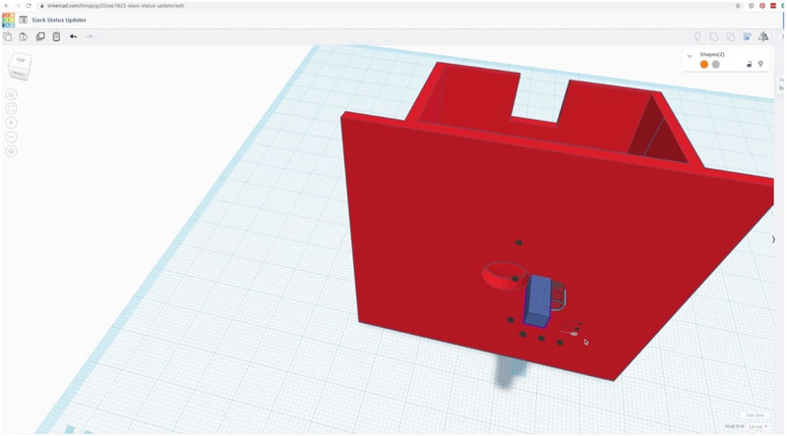Select the red ring shape on the panel
The width and height of the screenshot is (787, 436).
[x=504, y=275]
